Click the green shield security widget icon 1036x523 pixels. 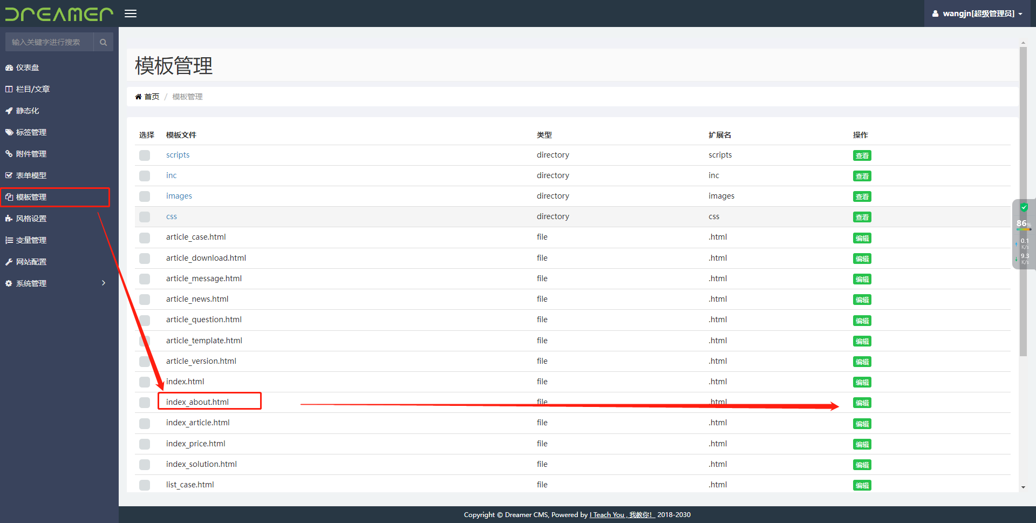click(1024, 207)
